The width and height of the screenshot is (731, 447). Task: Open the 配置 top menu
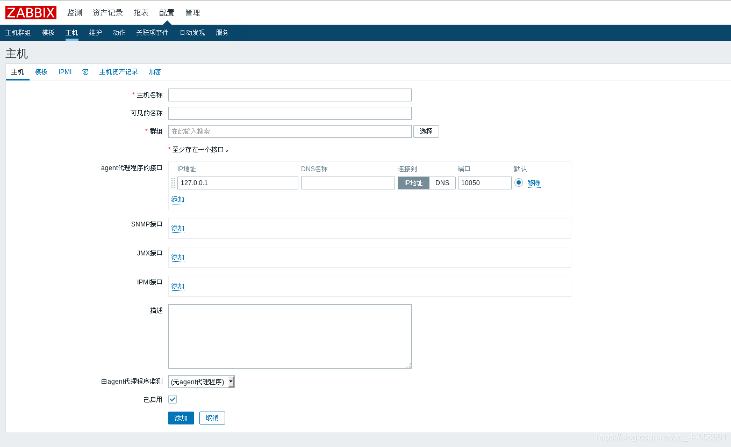(x=167, y=12)
